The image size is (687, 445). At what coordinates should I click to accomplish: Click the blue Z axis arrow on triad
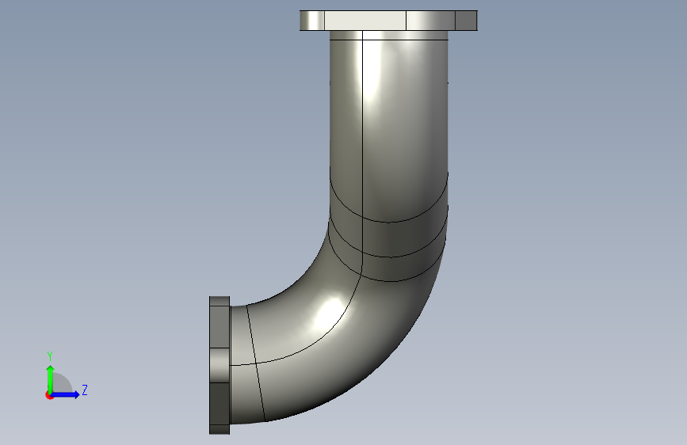click(65, 394)
